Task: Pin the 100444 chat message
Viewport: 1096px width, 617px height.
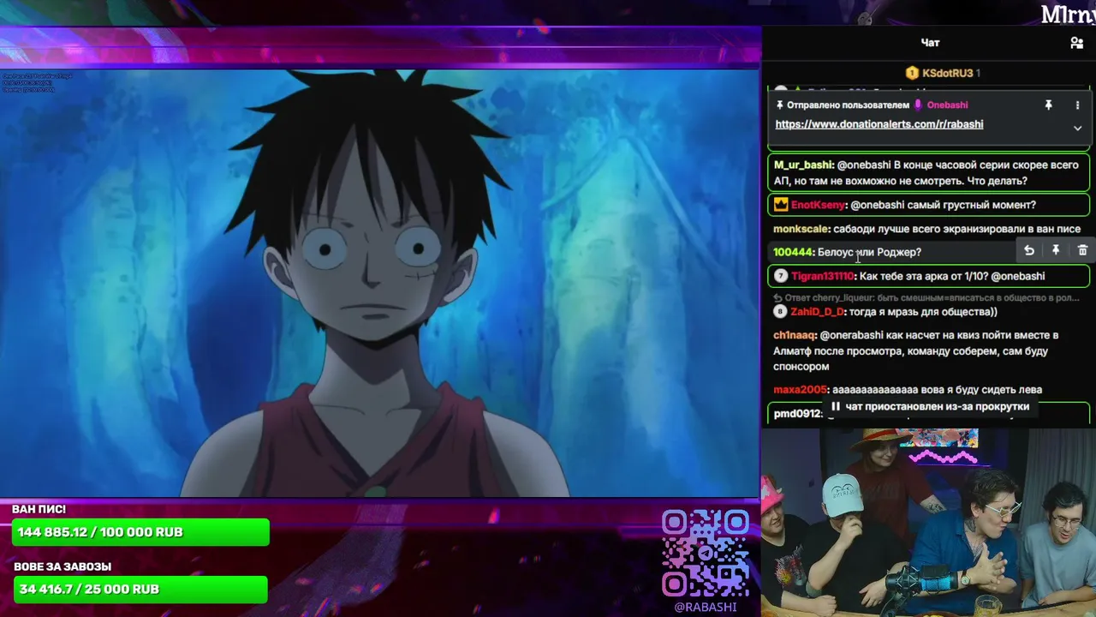Action: point(1056,250)
